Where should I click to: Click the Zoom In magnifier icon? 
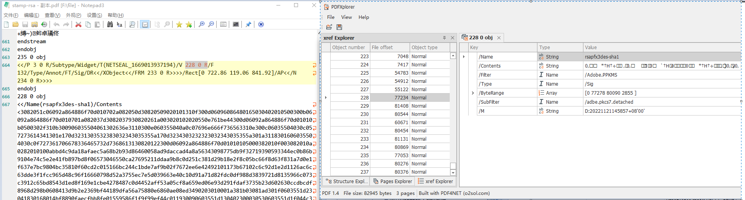pos(202,24)
